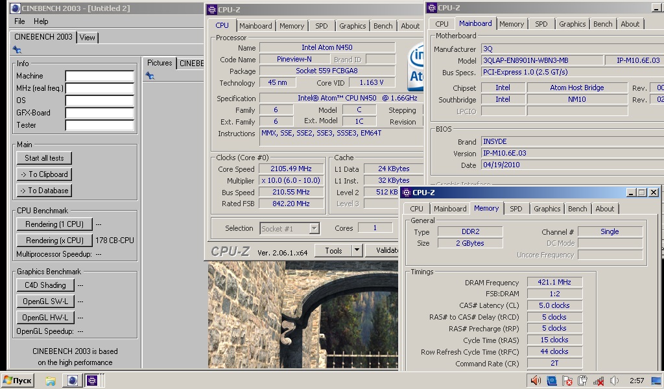The width and height of the screenshot is (664, 389).
Task: Click the title icon of the CPU tab CPU-Z window
Action: point(212,9)
